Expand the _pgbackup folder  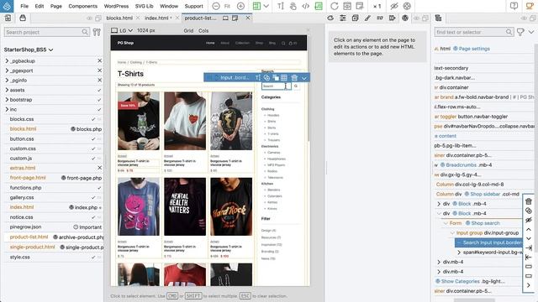(x=7, y=60)
